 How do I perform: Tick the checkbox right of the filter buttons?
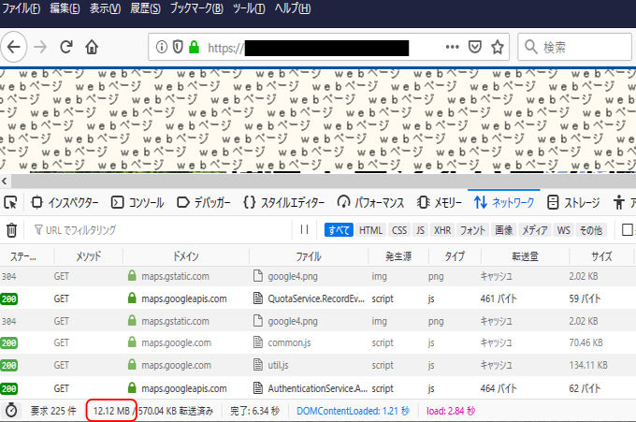click(x=628, y=229)
